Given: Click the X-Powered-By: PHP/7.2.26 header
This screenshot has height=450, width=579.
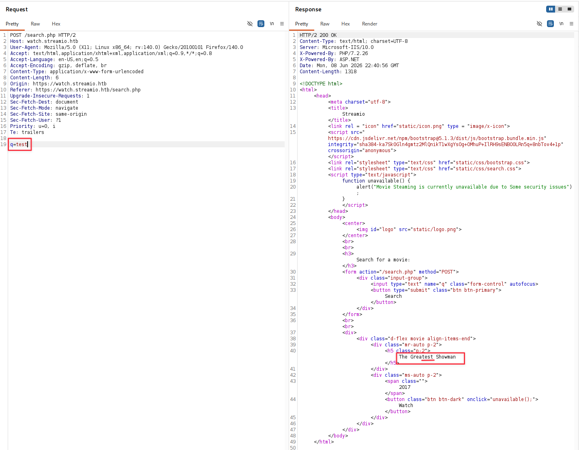Looking at the screenshot, I should pos(334,53).
